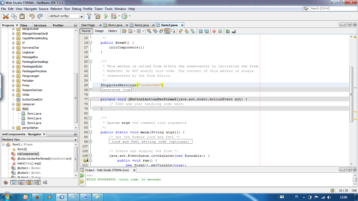Click the Undo icon in toolbar
The width and height of the screenshot is (358, 201).
(x=32, y=16)
